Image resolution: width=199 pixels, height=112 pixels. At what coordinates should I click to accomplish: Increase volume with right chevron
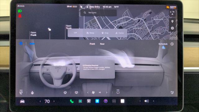[x=153, y=101]
